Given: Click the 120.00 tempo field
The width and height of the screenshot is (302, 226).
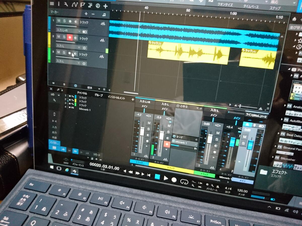Looking at the screenshot, I should 242,191.
